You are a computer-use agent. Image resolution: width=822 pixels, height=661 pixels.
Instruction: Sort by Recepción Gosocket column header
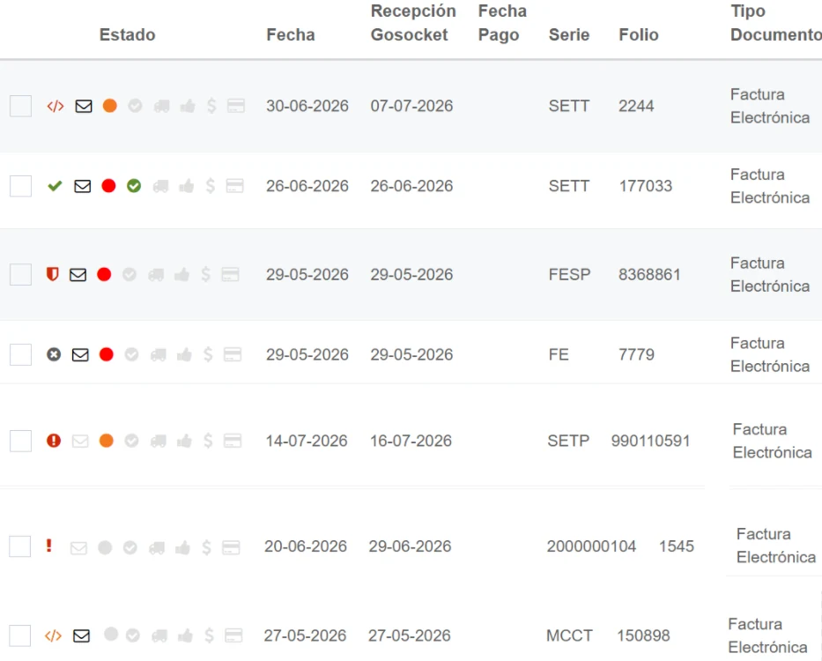pos(413,23)
